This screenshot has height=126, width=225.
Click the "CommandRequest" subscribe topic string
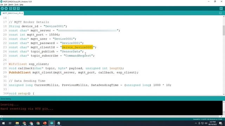click(78, 56)
